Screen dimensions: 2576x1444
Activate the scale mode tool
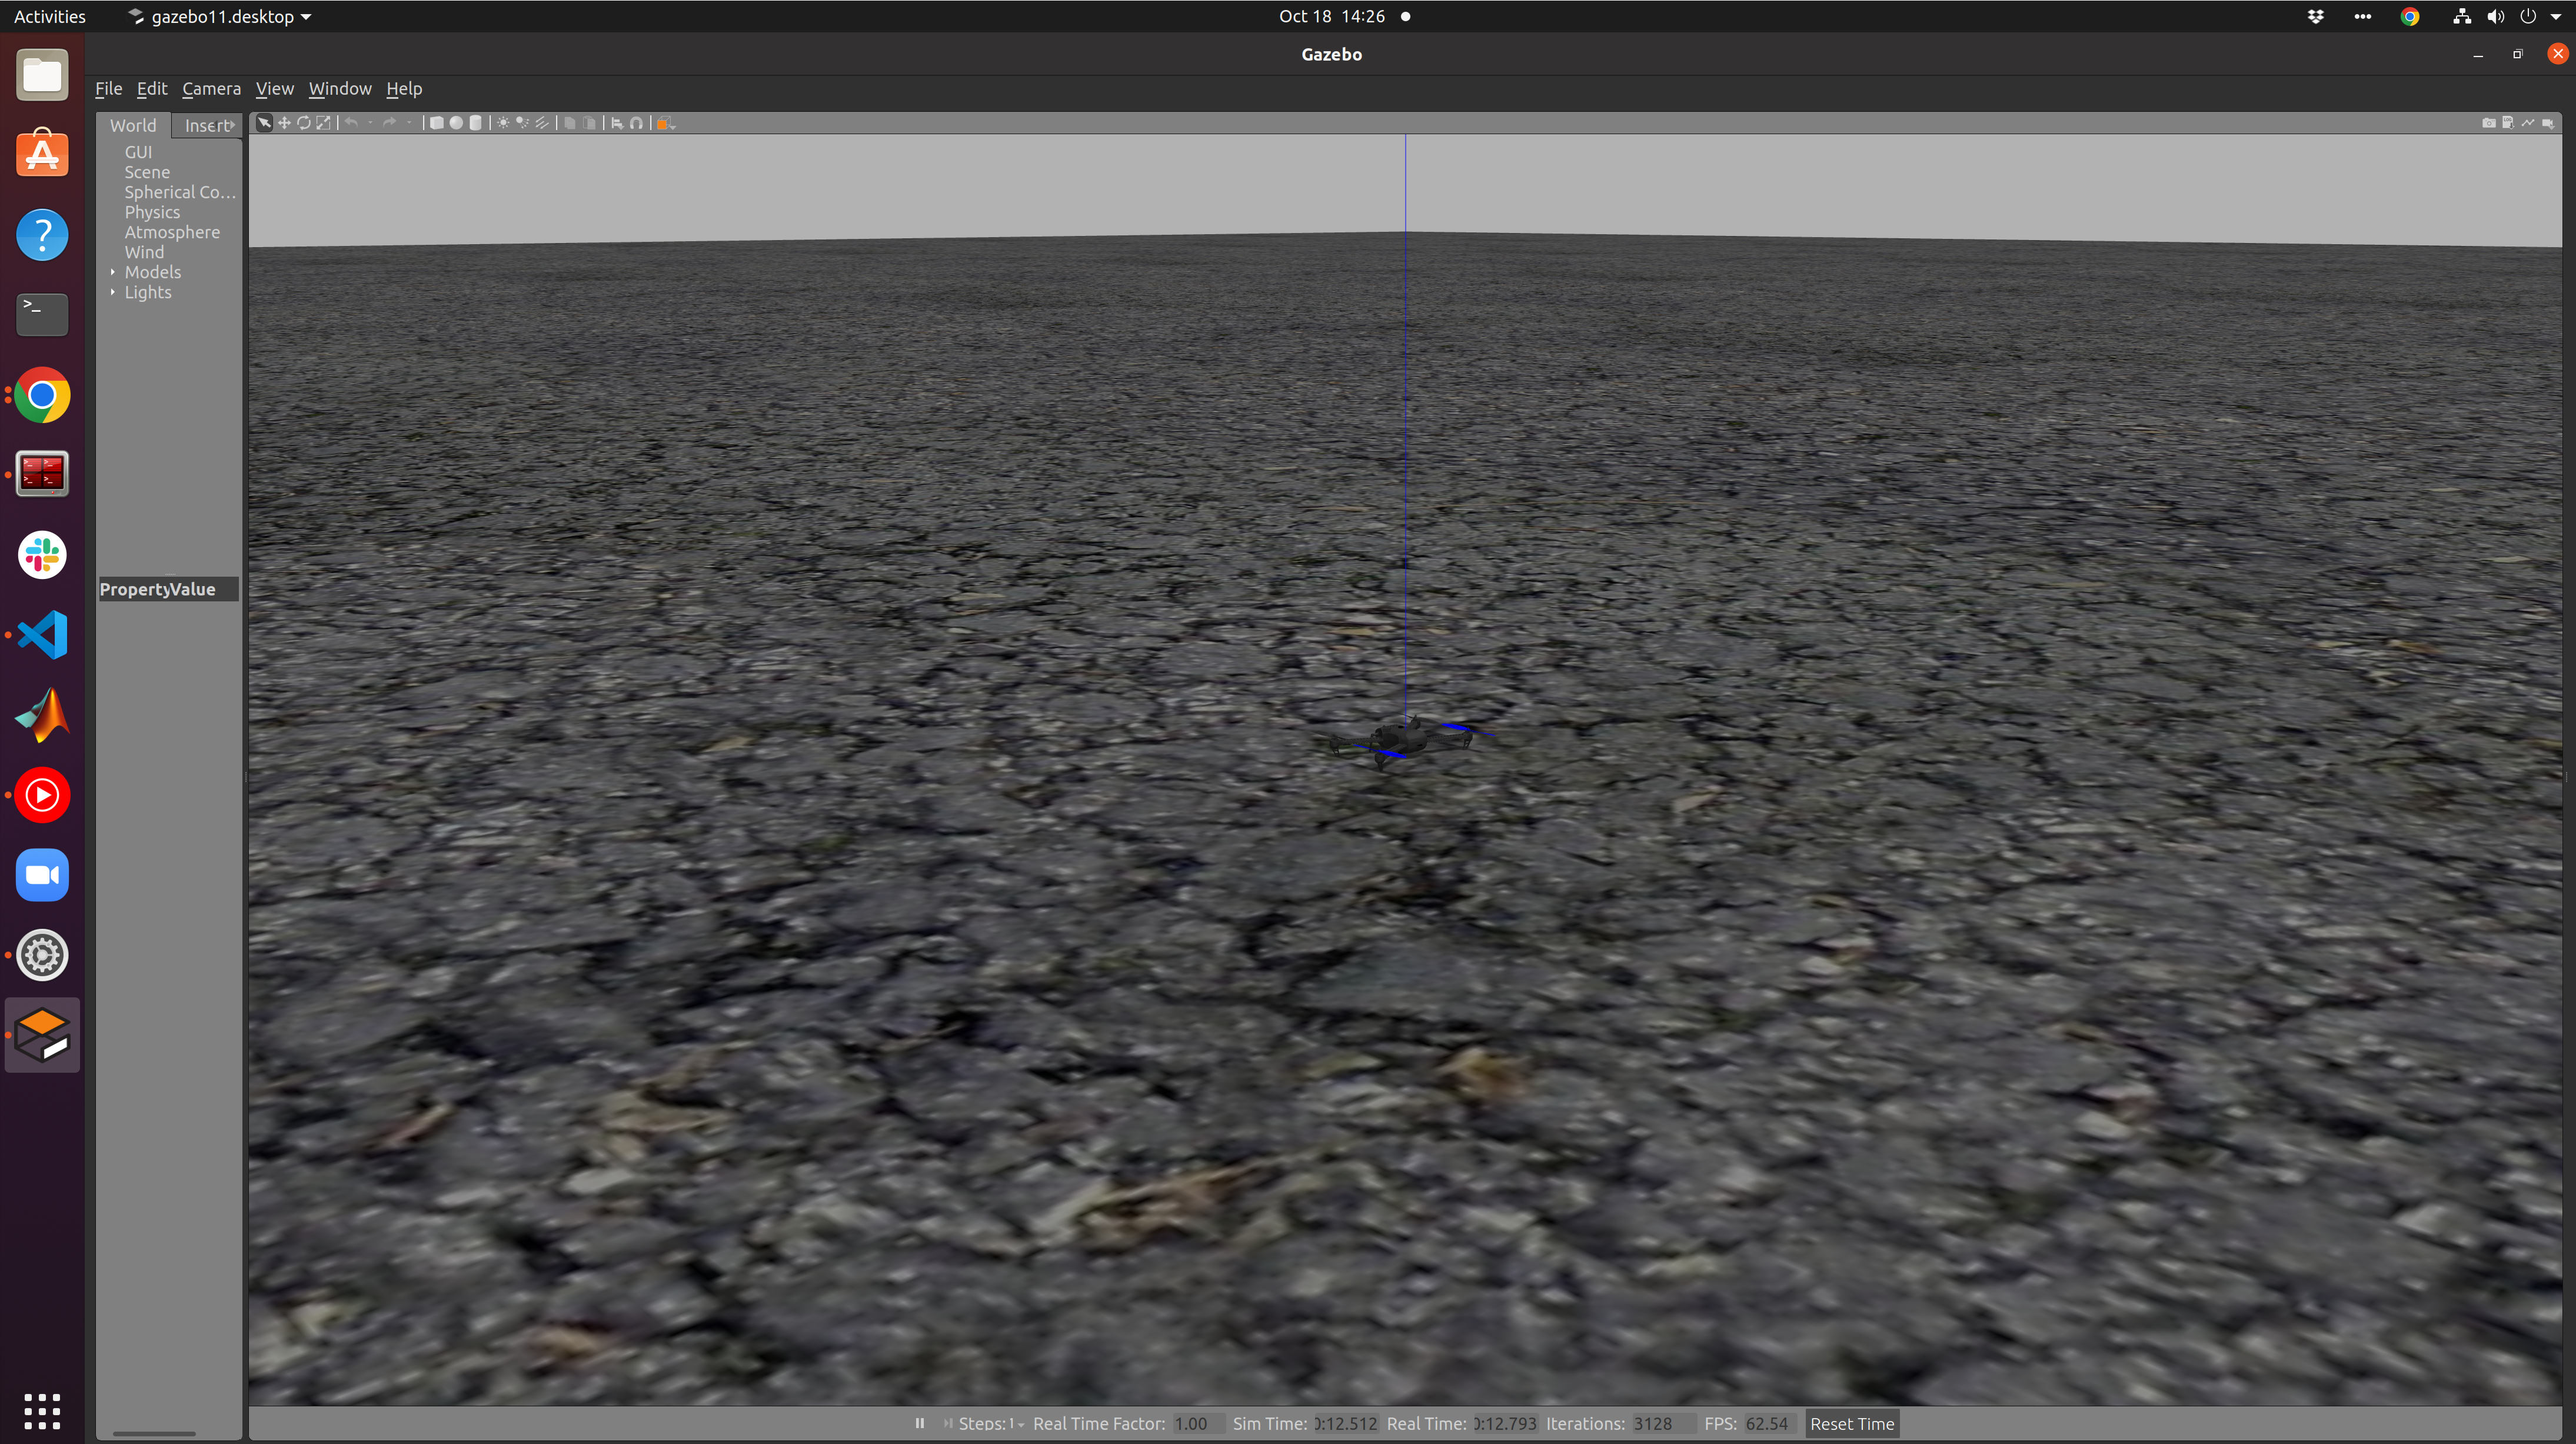[323, 122]
